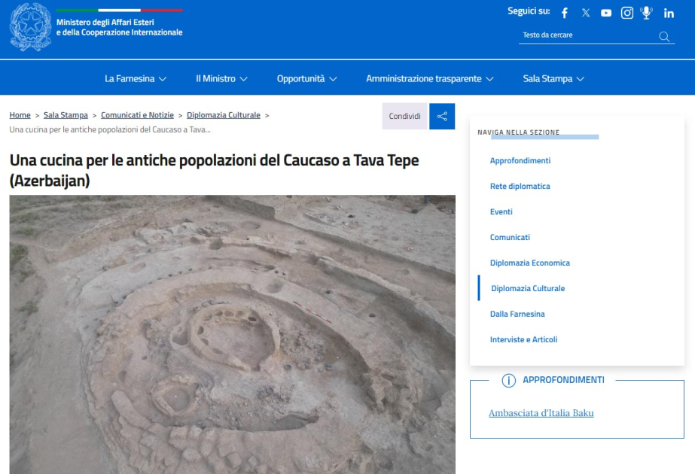
Task: Click the Approfondimenti info circle icon
Action: coord(508,380)
